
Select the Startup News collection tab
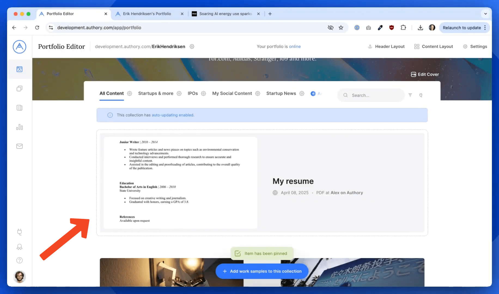pyautogui.click(x=281, y=93)
